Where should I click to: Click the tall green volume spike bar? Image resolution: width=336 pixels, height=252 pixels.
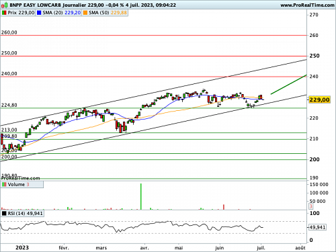click(141, 196)
